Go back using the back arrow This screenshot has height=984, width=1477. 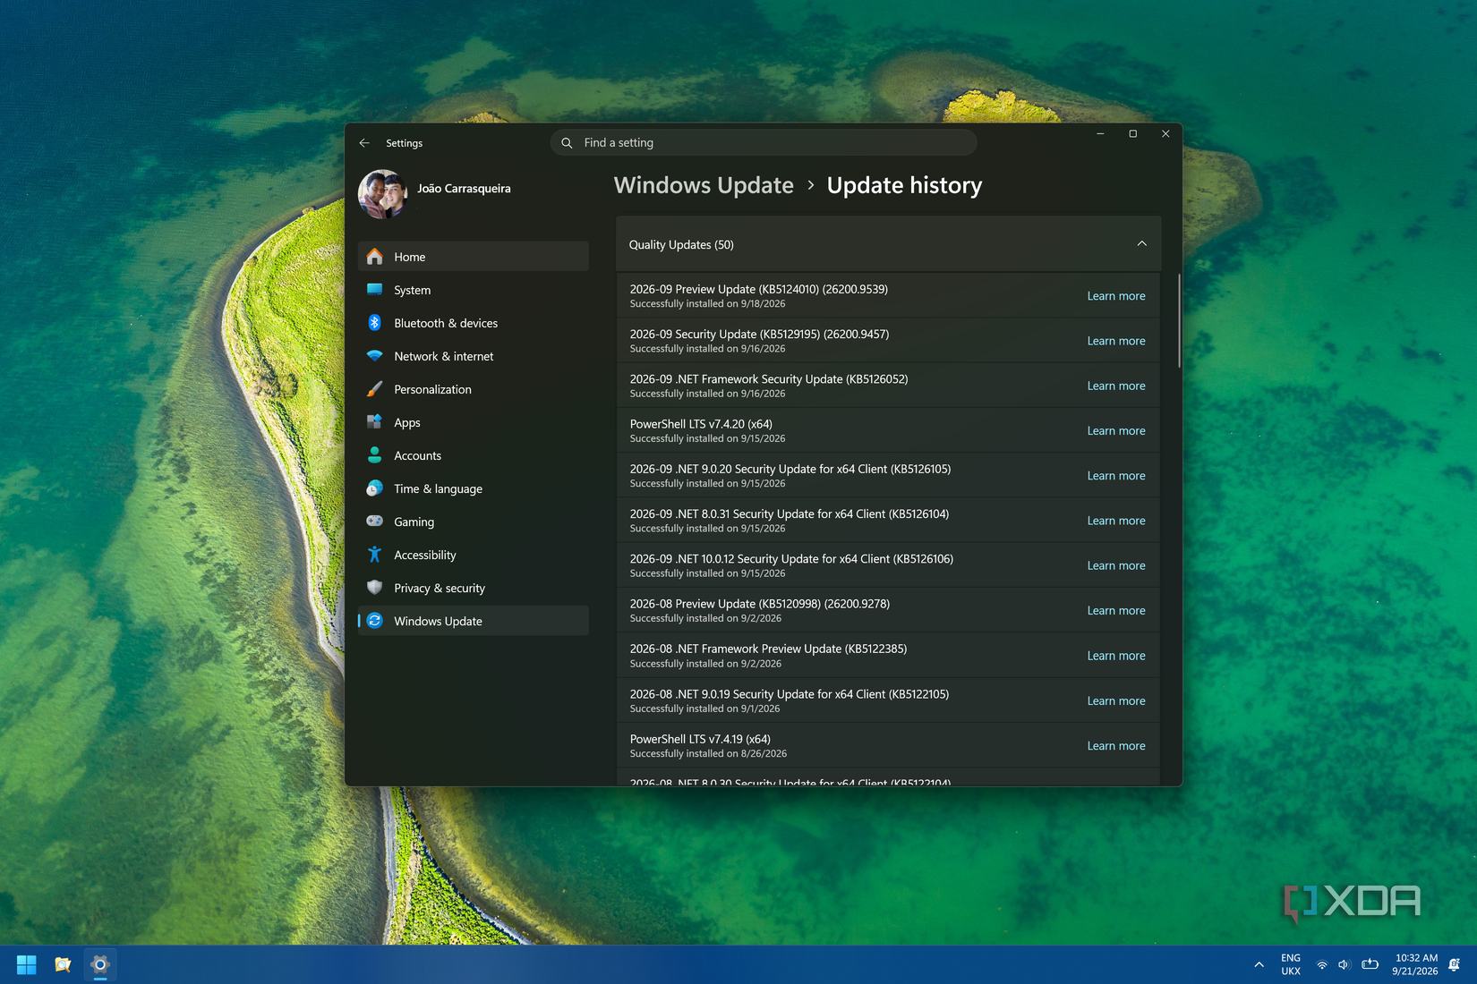coord(364,143)
